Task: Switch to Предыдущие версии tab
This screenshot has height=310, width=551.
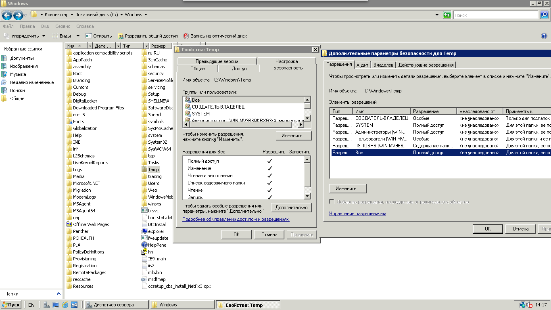Action: (x=217, y=61)
